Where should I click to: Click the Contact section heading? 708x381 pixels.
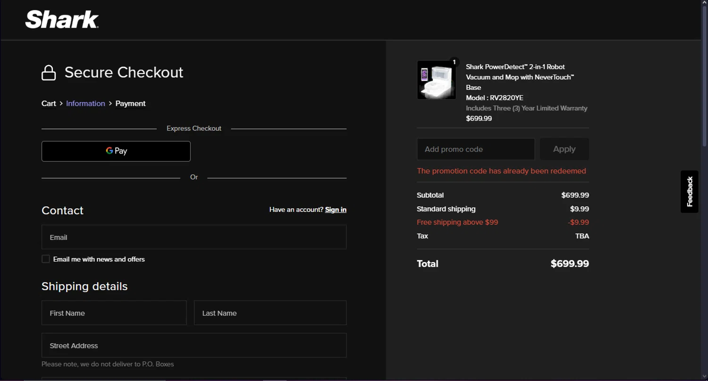62,211
